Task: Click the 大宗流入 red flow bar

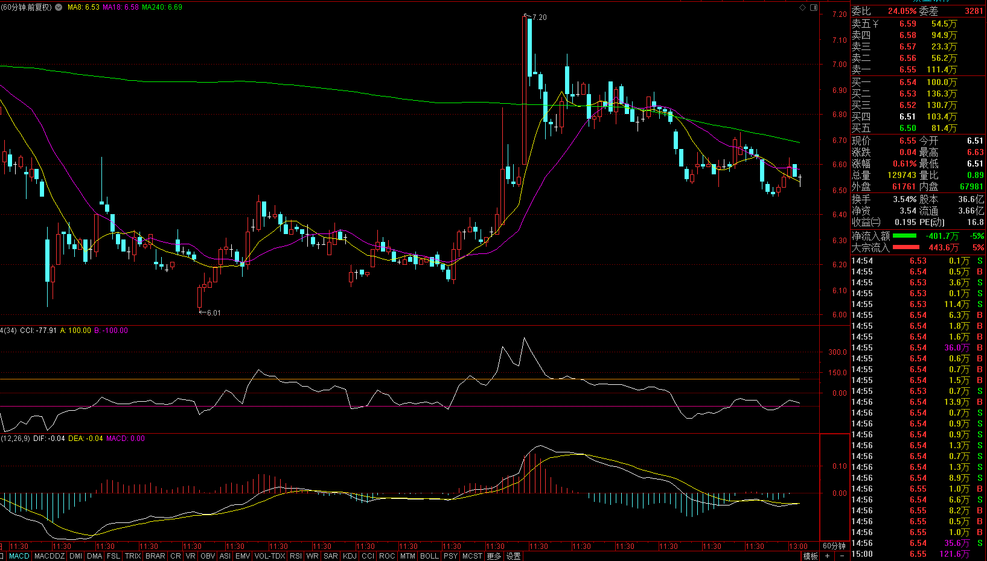Action: click(x=906, y=247)
